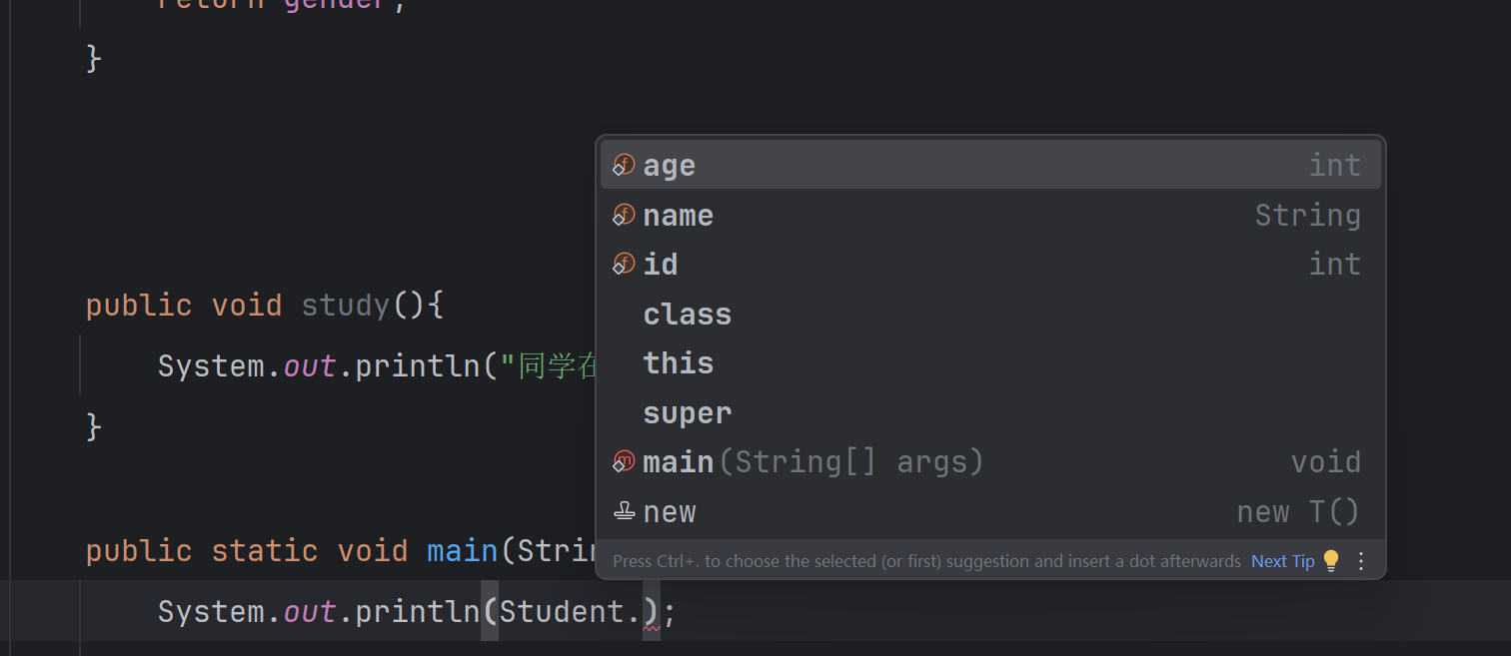Image resolution: width=1511 pixels, height=656 pixels.
Task: Select the name String suggestion
Action: point(990,215)
